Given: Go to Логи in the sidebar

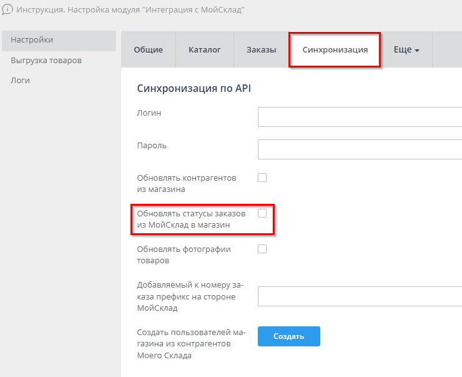Looking at the screenshot, I should 21,81.
